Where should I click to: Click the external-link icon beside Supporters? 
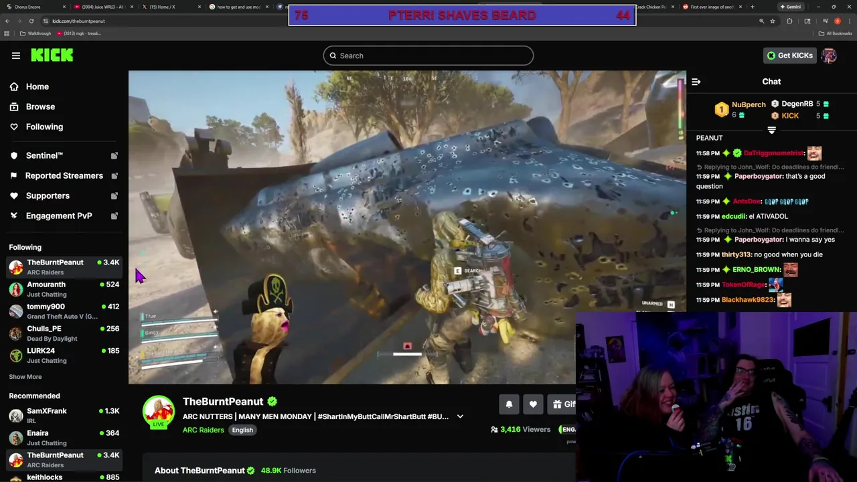pos(114,195)
